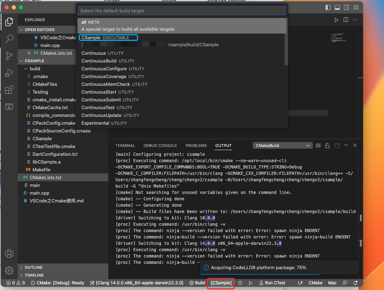384x290 pixels.
Task: Open libCSample.a in the explorer
Action: [46, 162]
